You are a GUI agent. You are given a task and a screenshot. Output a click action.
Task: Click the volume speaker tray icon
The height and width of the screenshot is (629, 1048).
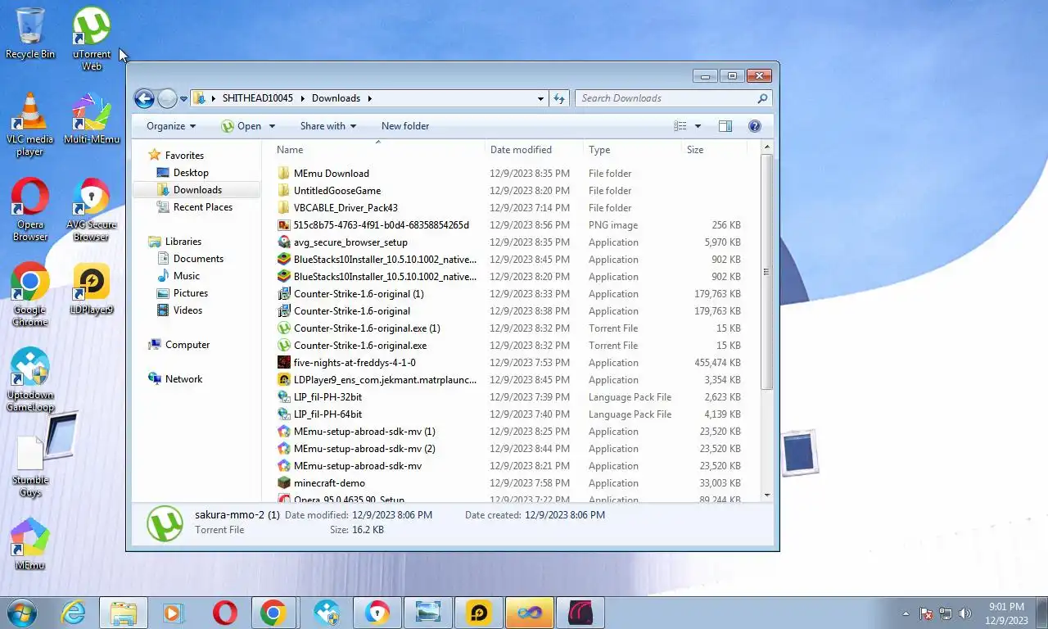[x=964, y=613]
